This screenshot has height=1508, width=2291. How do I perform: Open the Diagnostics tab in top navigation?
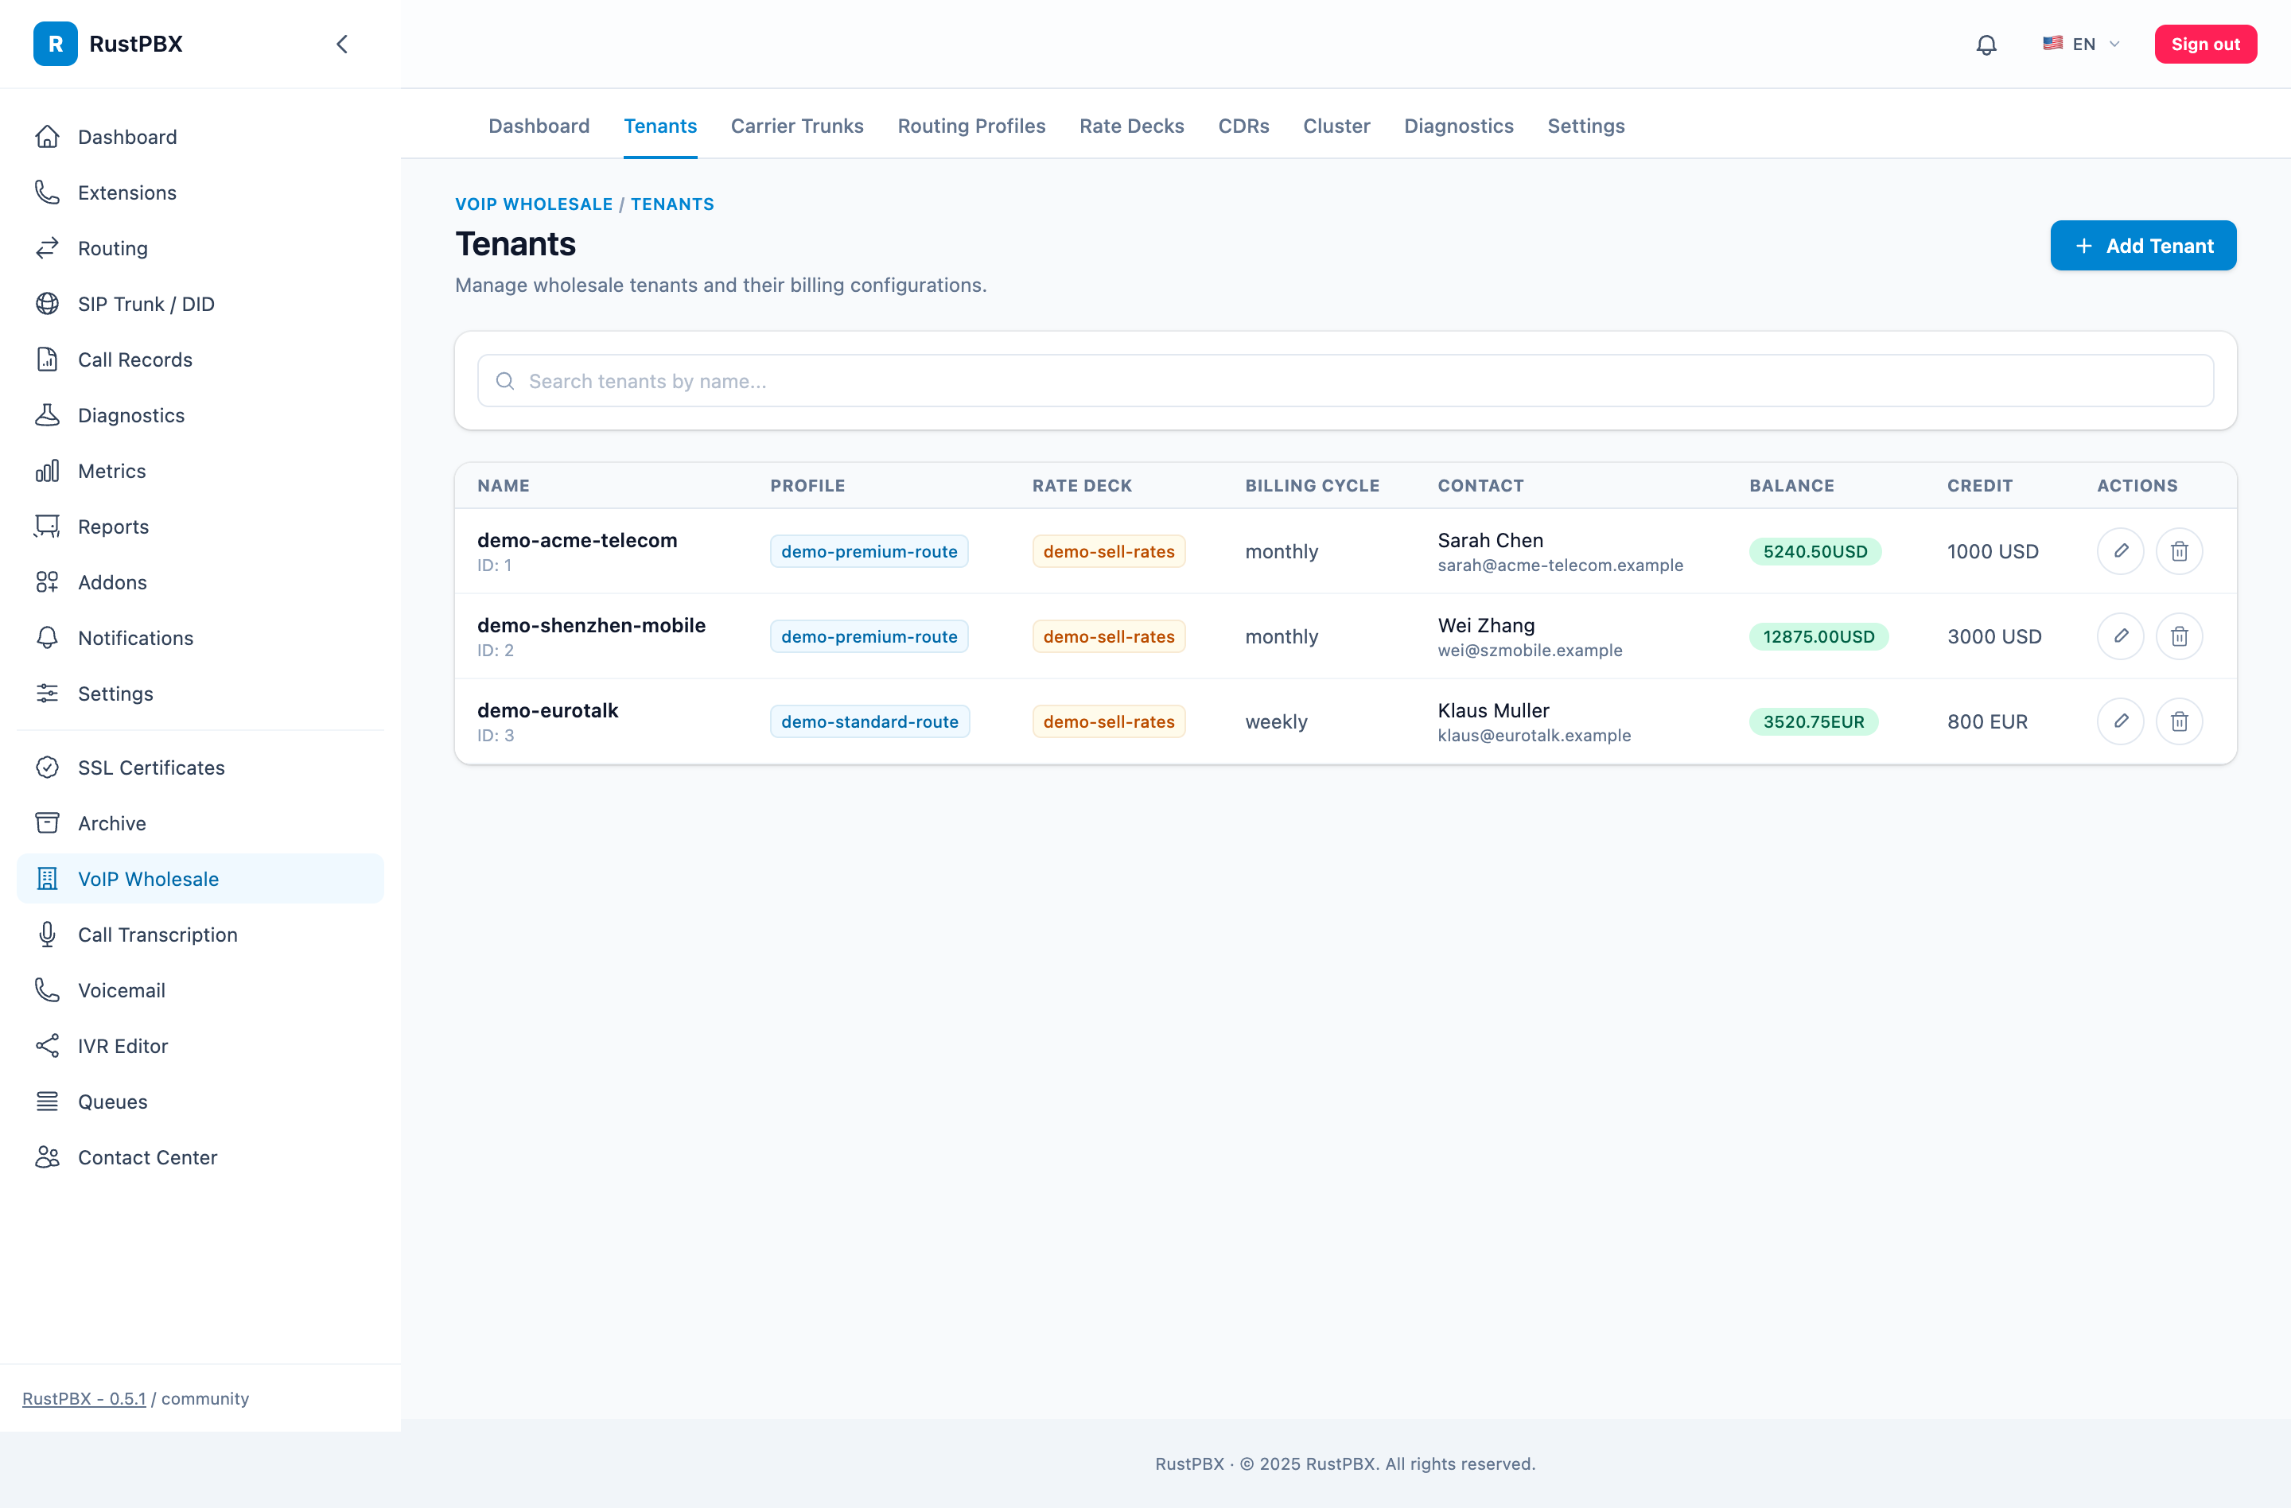1457,126
